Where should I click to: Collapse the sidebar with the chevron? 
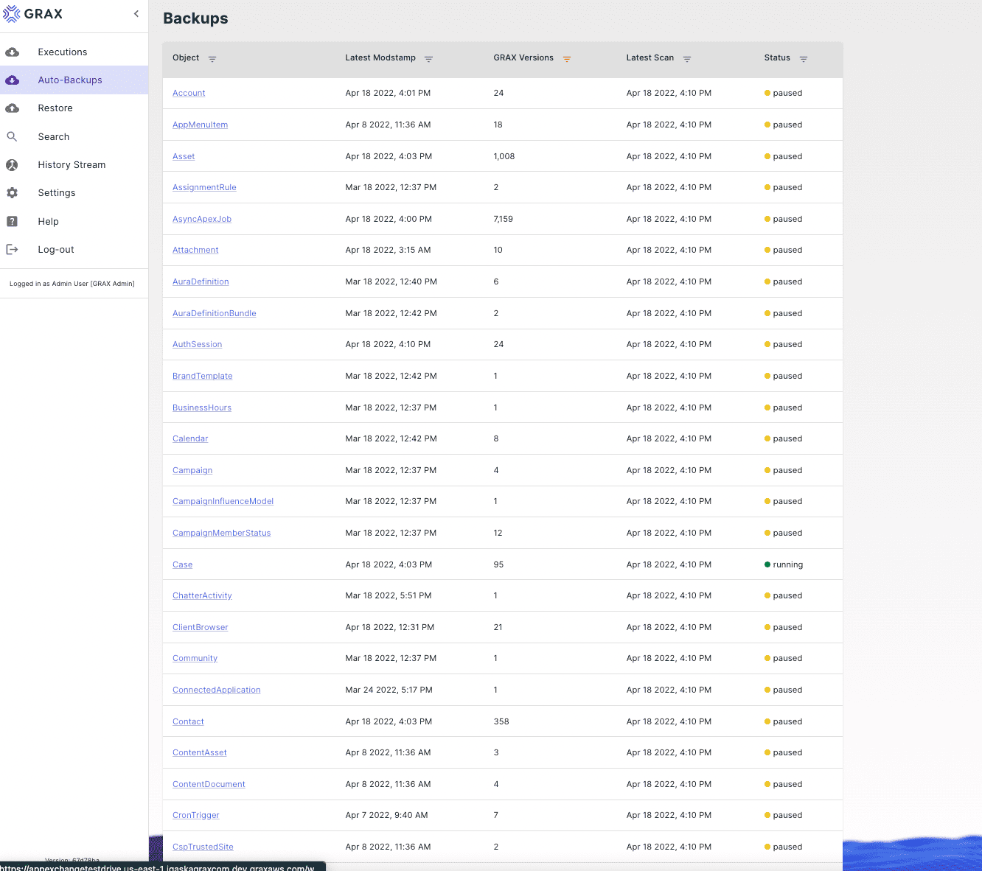point(136,14)
